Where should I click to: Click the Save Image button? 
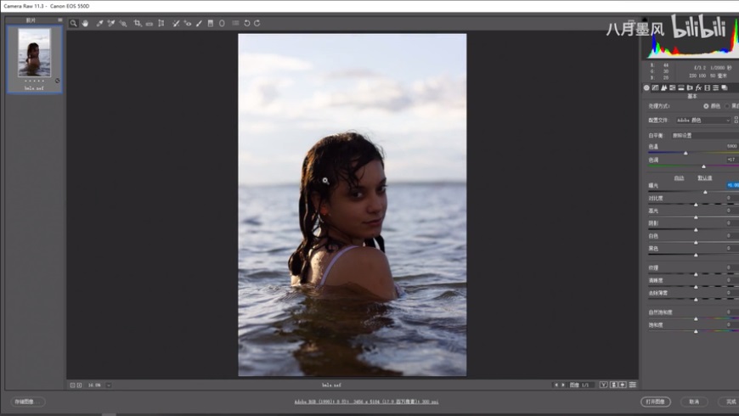point(27,402)
